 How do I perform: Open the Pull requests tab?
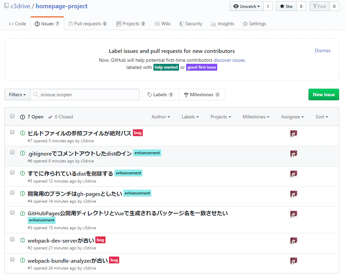[87, 24]
